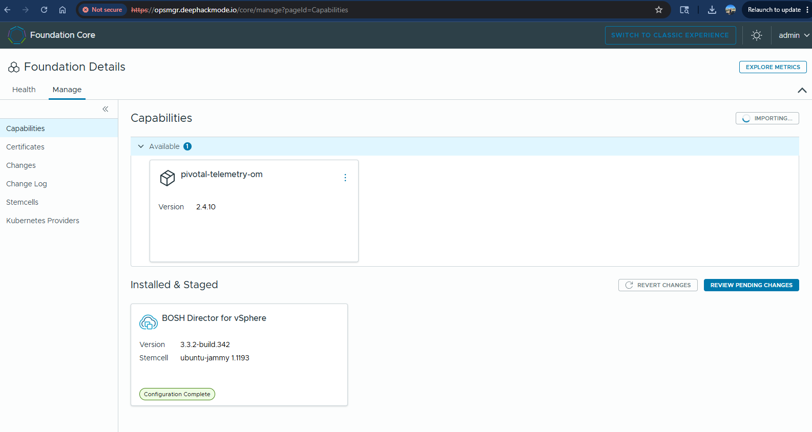
Task: Click Configuration Complete status badge
Action: pos(177,394)
